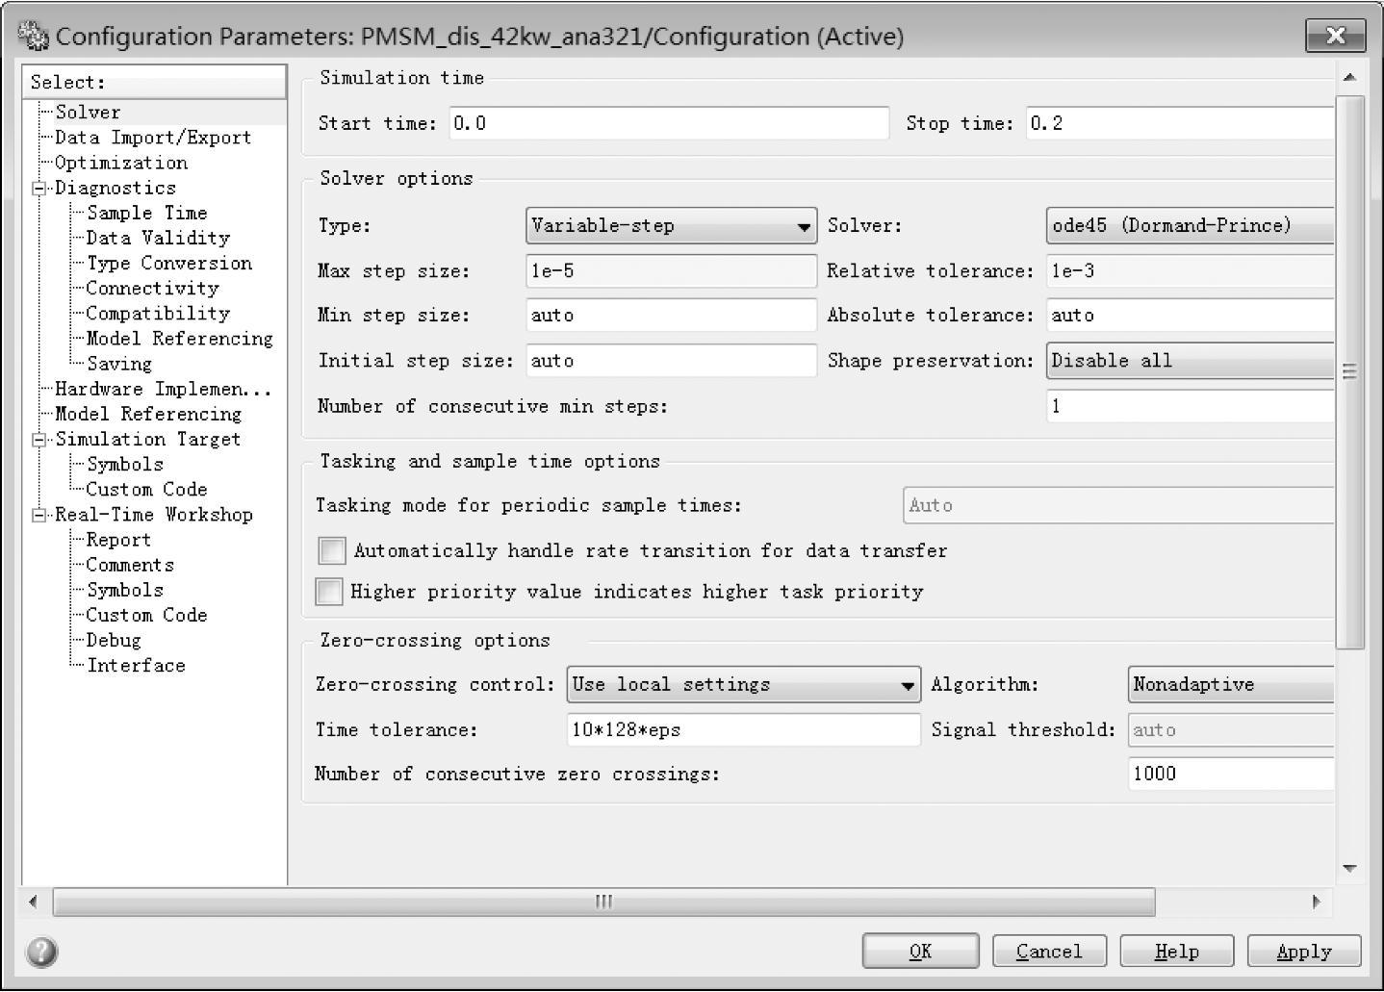The width and height of the screenshot is (1384, 992).
Task: Click the horizontal scrollbar right arrow
Action: coord(1316,902)
